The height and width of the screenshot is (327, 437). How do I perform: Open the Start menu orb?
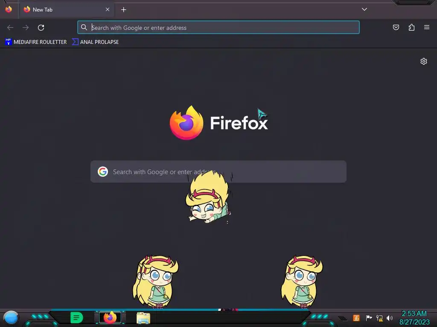coord(11,318)
